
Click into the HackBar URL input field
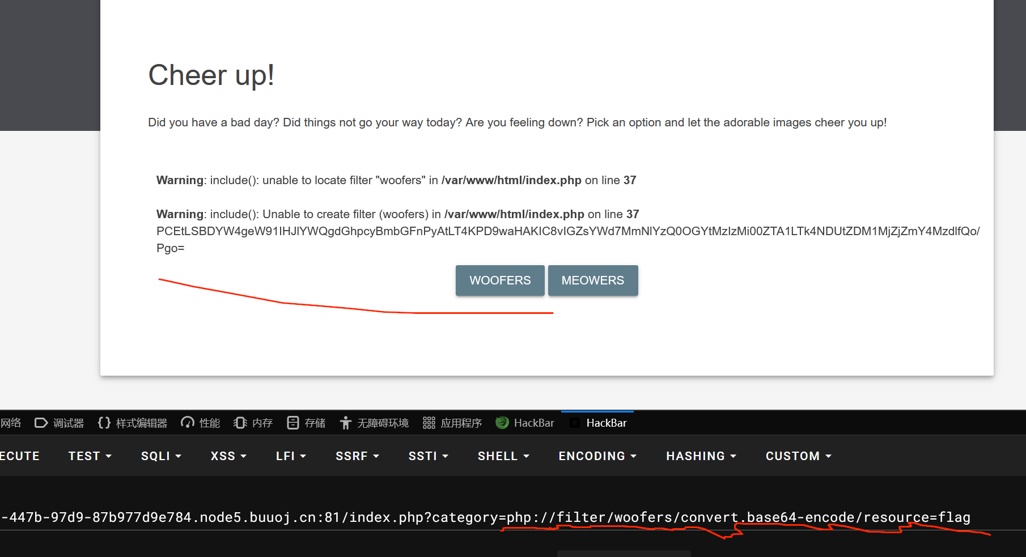[x=510, y=517]
